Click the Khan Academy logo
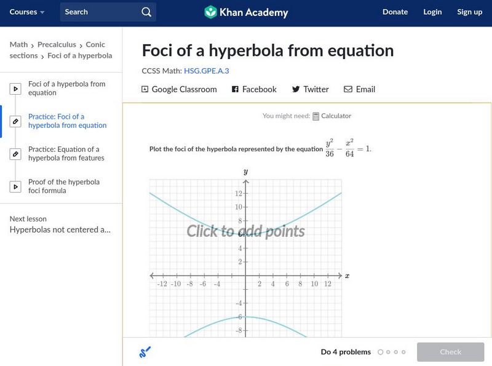Image resolution: width=492 pixels, height=366 pixels. (x=246, y=12)
